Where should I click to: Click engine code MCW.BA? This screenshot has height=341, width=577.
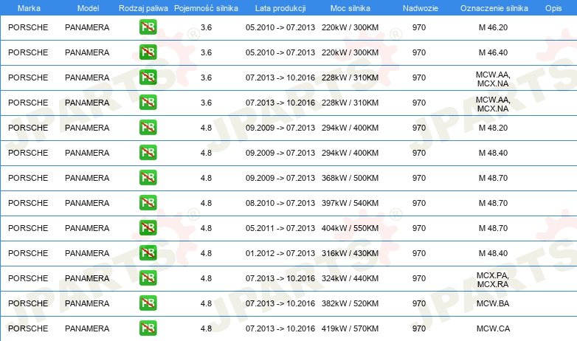(493, 303)
